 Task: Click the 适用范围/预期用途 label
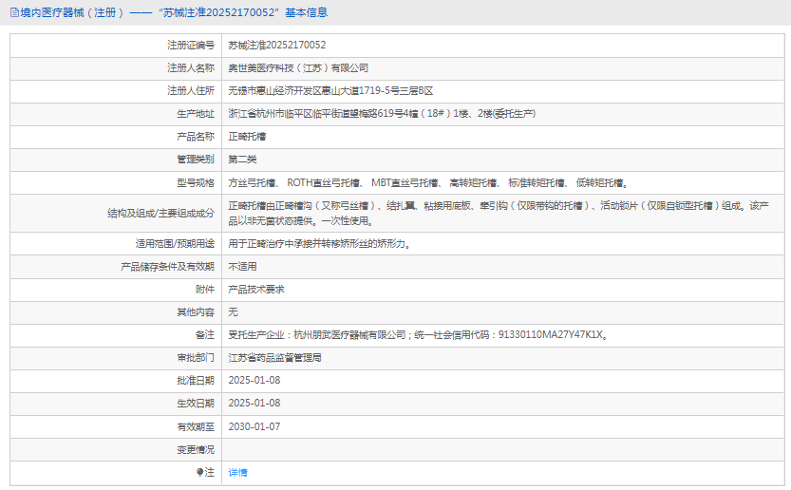click(x=175, y=244)
